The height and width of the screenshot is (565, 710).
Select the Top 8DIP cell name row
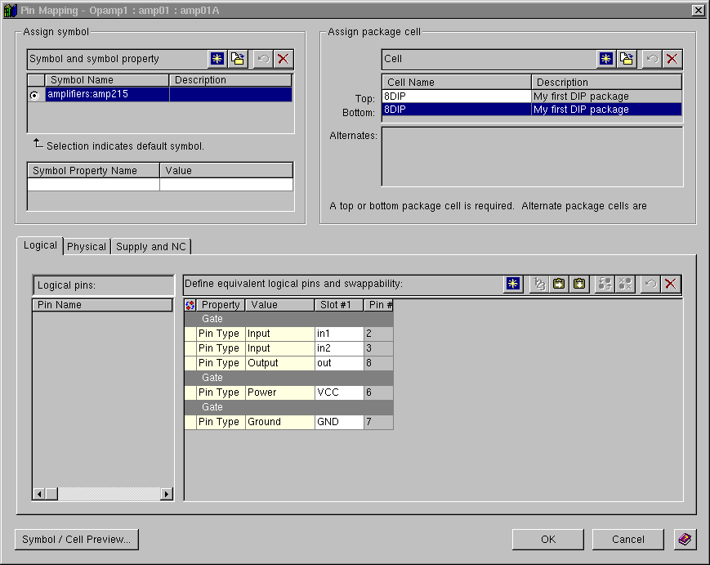point(456,96)
